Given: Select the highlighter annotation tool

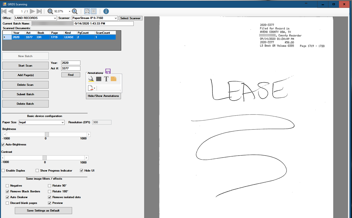Looking at the screenshot, I should pos(91,79).
